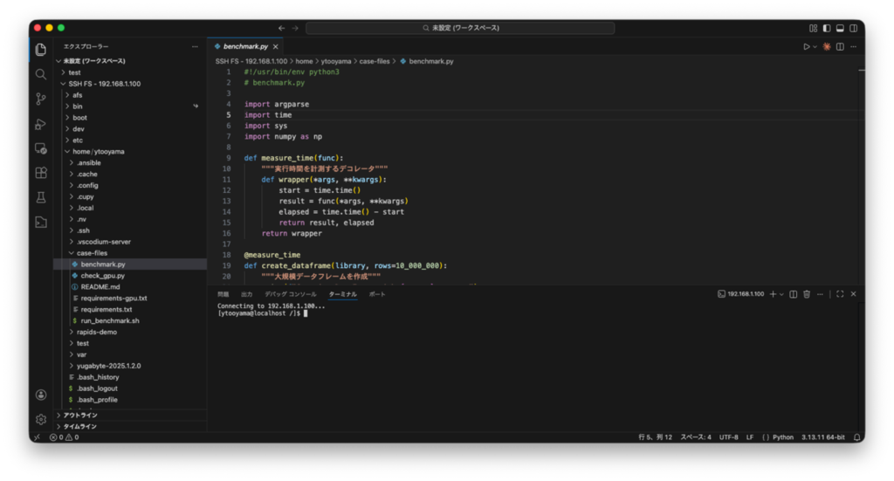Switch to the ポート panel tab
Image resolution: width=894 pixels, height=481 pixels.
click(377, 294)
